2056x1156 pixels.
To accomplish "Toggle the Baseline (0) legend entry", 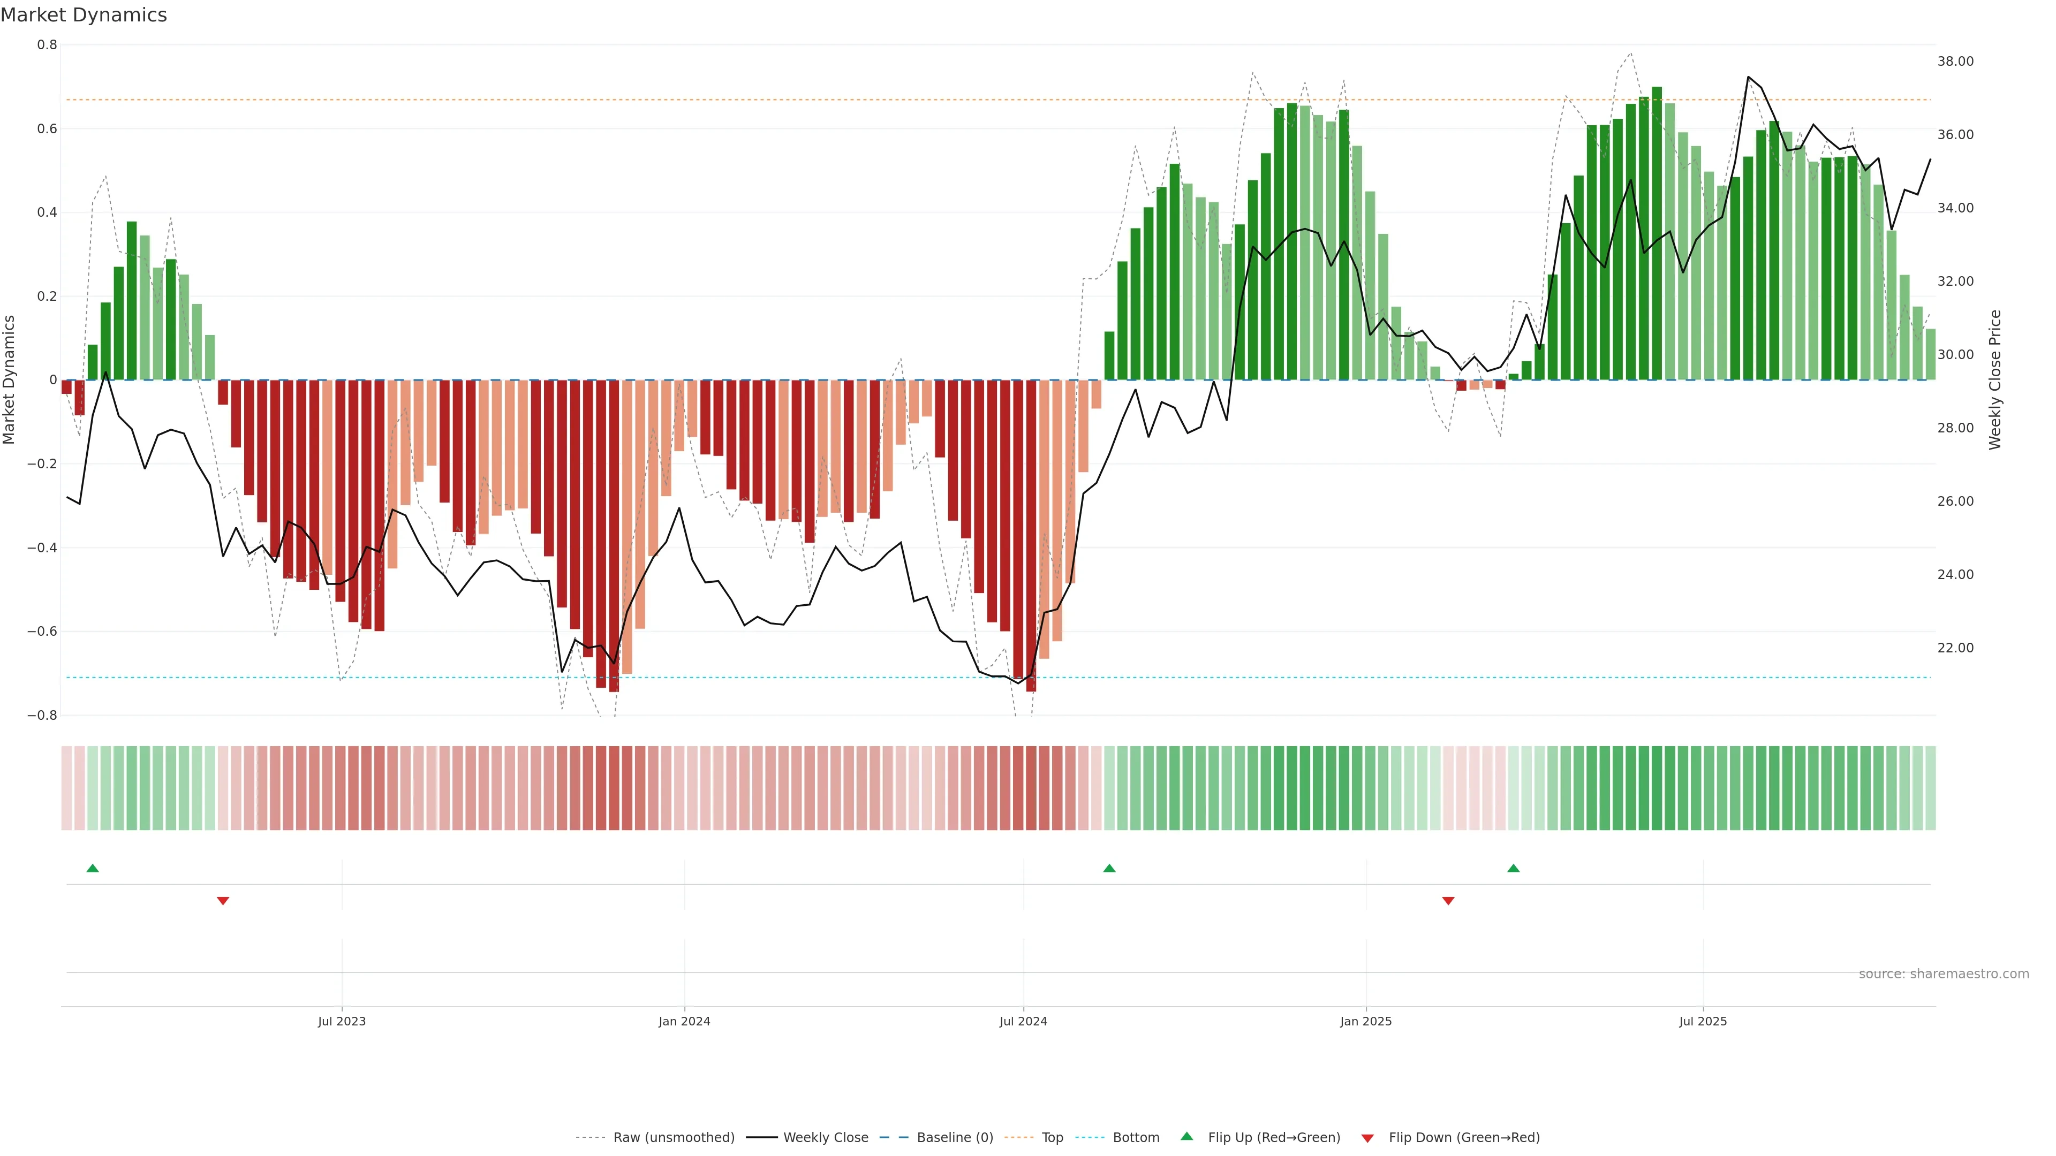I will tap(955, 1138).
